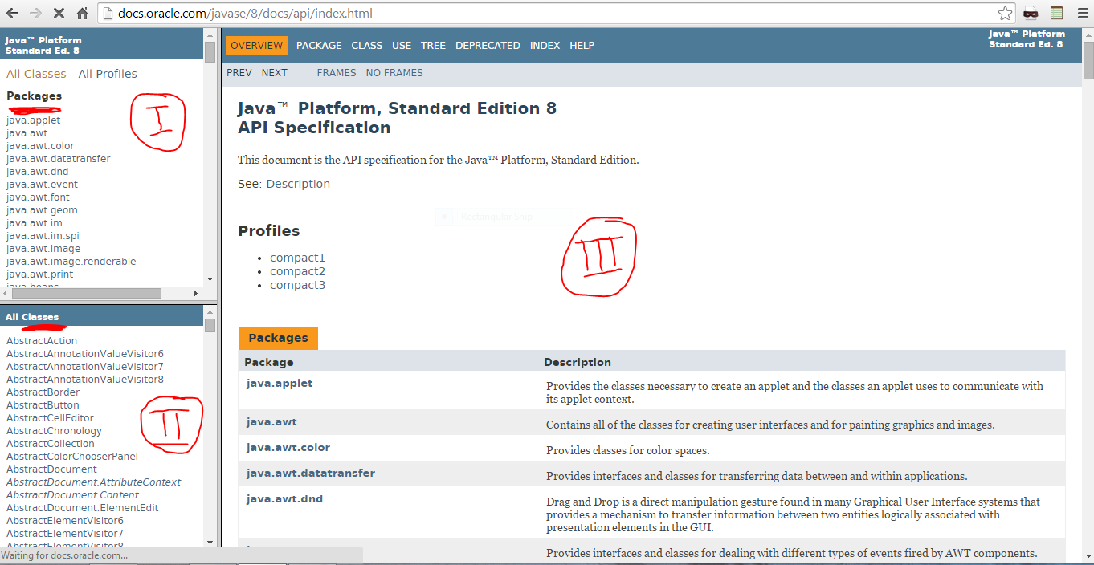Select java.awt.font in the left package list
Screen dimensions: 1094x565
(x=38, y=197)
